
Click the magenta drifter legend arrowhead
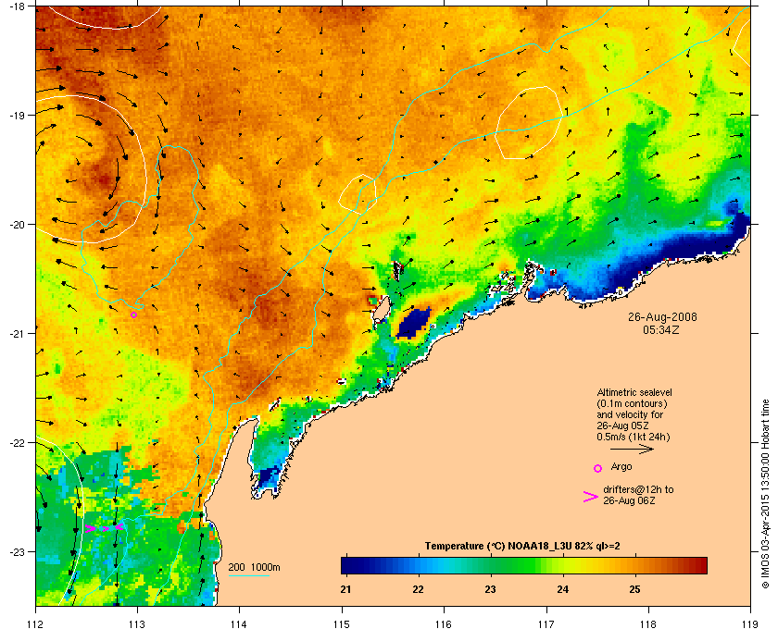(591, 497)
